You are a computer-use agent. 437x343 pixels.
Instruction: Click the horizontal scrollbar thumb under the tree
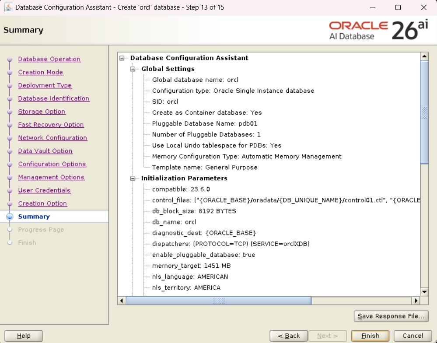pos(218,301)
